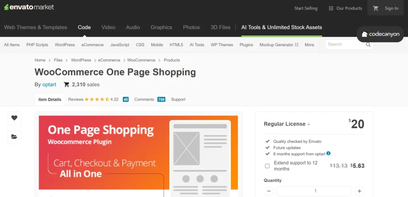Browse the Mobile category
The image size is (408, 197).
tap(157, 45)
